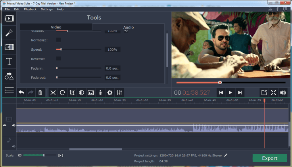The width and height of the screenshot is (292, 167).
Task: Click the Rotate clip icon
Action: [62, 93]
